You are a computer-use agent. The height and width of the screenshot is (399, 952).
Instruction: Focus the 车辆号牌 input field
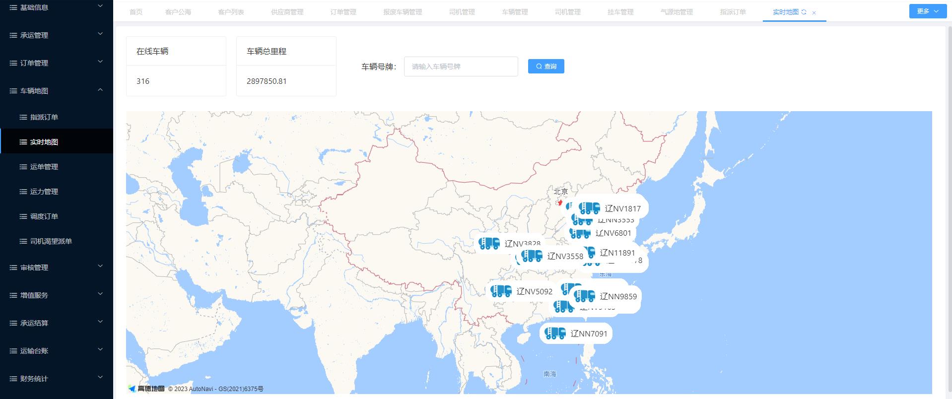click(x=461, y=66)
